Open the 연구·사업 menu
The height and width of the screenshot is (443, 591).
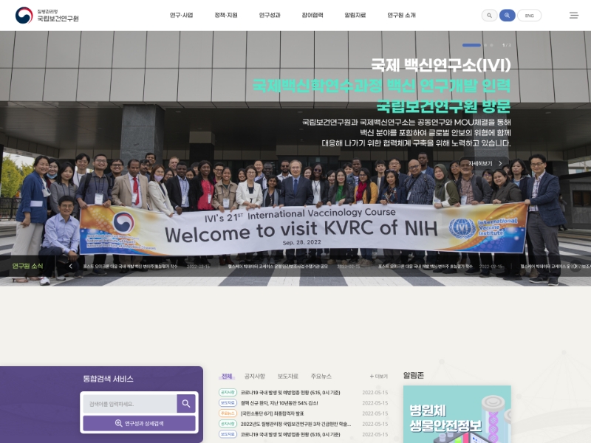181,16
